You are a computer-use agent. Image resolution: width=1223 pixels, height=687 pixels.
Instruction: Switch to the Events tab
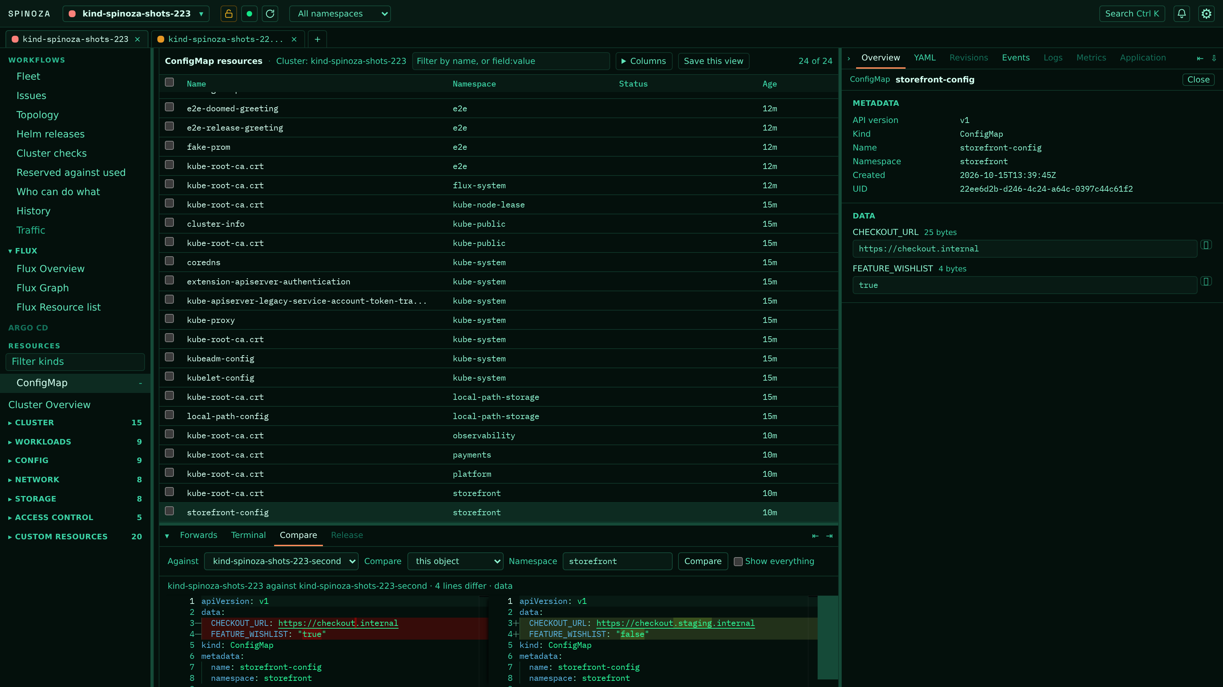tap(1016, 58)
